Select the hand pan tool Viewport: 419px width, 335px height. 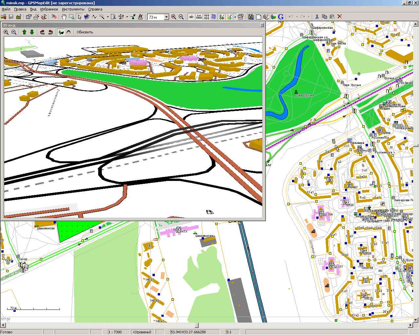tap(64, 17)
